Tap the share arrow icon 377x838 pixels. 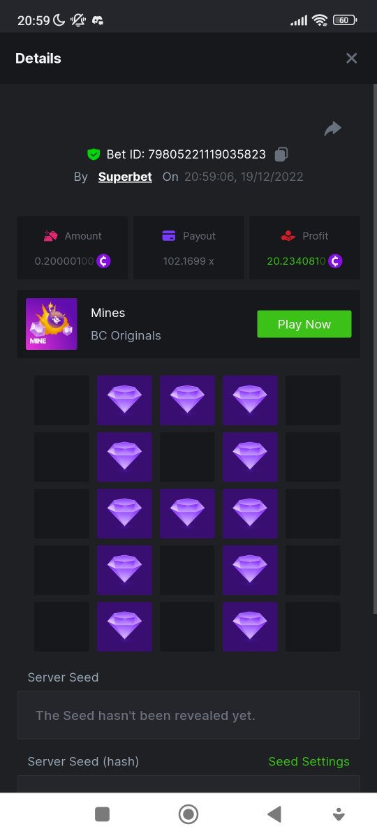(x=333, y=128)
